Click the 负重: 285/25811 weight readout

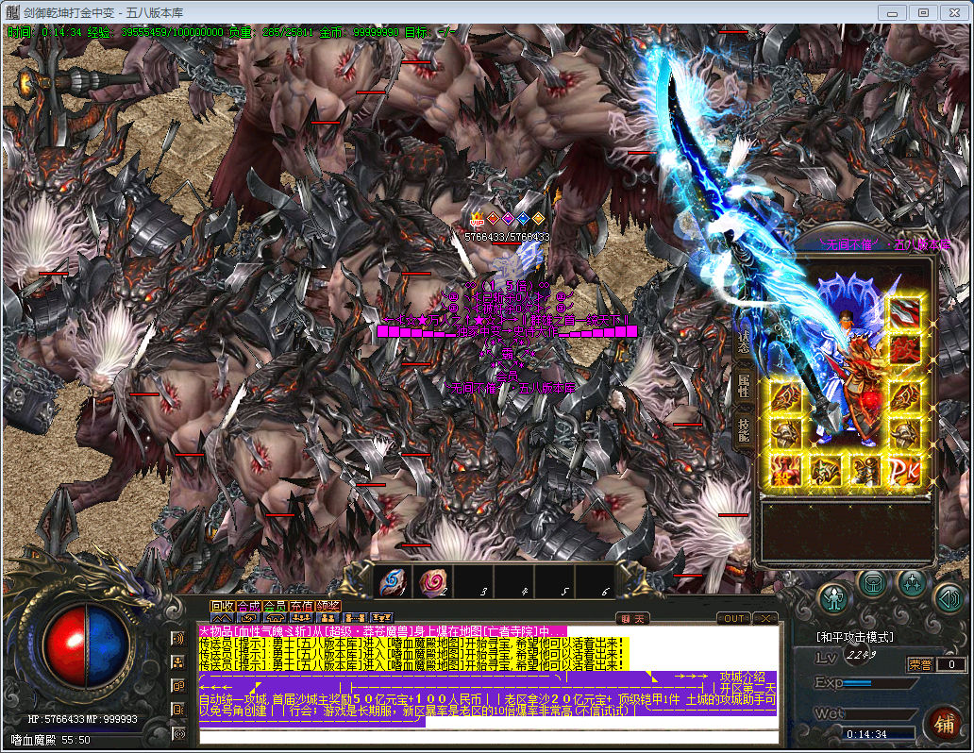pos(271,32)
